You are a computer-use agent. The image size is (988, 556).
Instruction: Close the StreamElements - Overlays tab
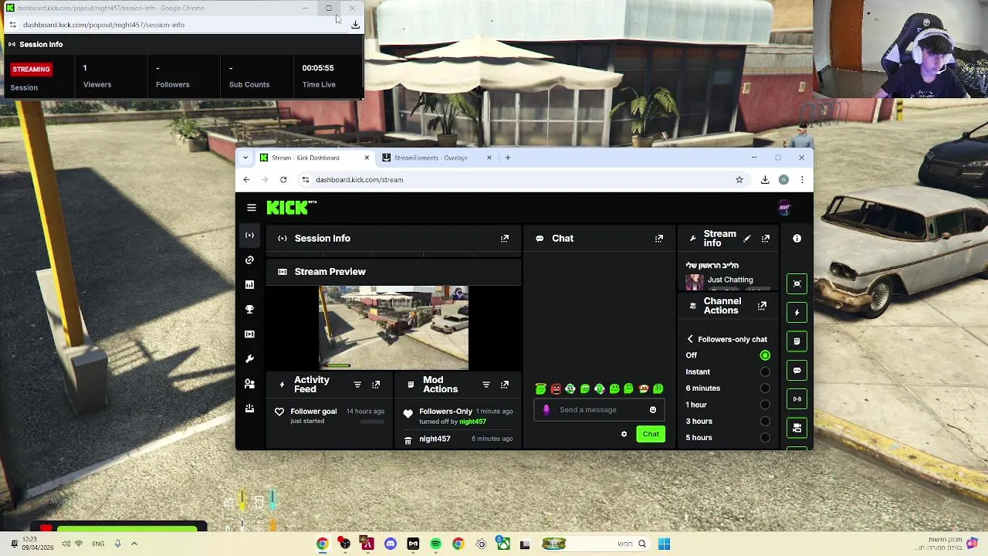point(489,158)
